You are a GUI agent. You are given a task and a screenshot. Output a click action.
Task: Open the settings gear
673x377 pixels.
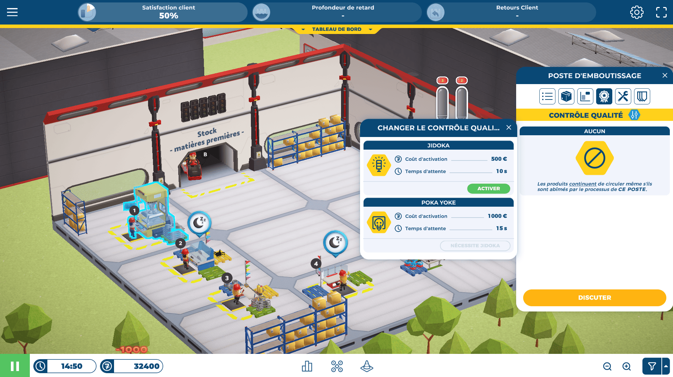pyautogui.click(x=637, y=12)
